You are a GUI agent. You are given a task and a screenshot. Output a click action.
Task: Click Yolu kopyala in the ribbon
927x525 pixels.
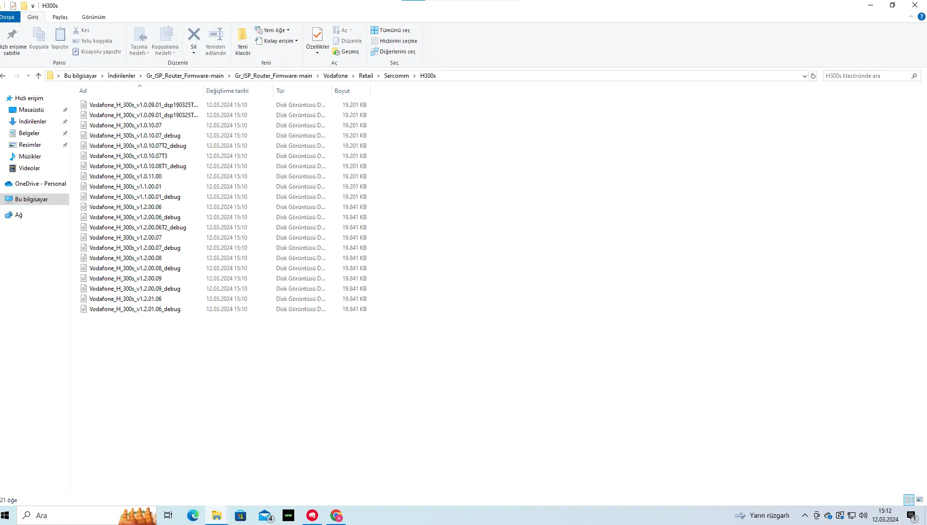point(92,41)
